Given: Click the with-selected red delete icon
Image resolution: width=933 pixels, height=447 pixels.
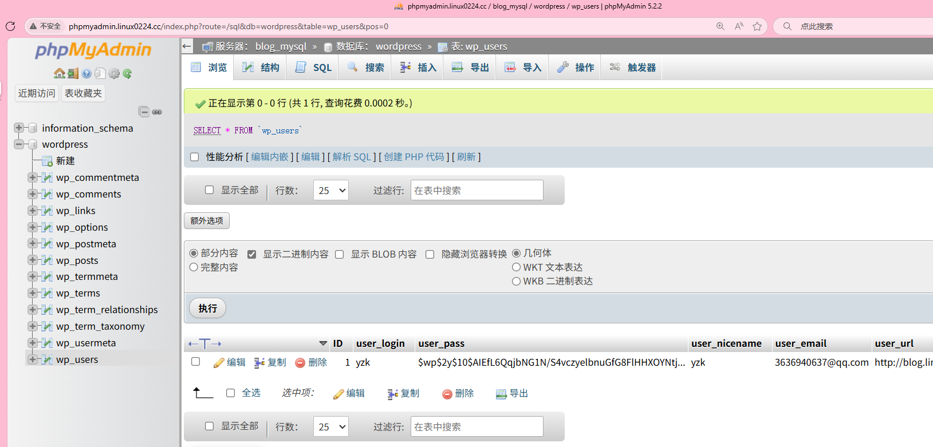Looking at the screenshot, I should coord(447,394).
